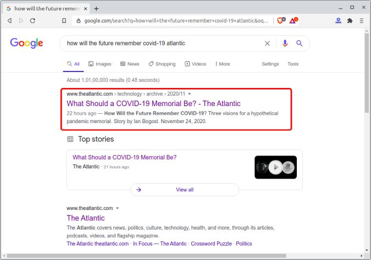Open the extensions puzzle icon
The width and height of the screenshot is (371, 260).
[350, 20]
